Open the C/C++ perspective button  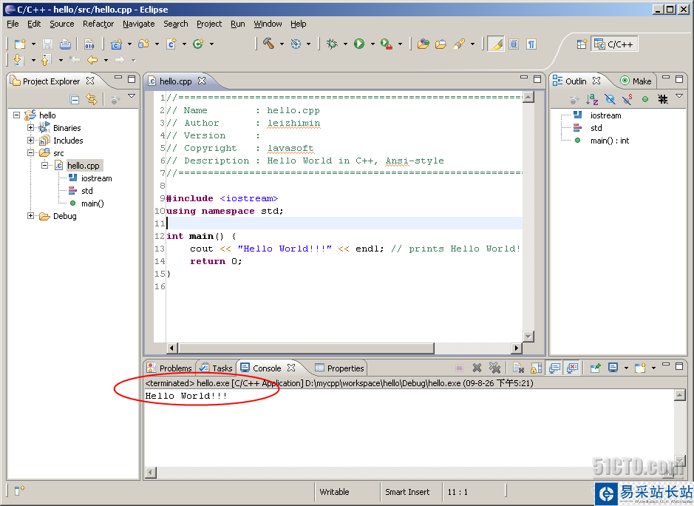pos(615,44)
